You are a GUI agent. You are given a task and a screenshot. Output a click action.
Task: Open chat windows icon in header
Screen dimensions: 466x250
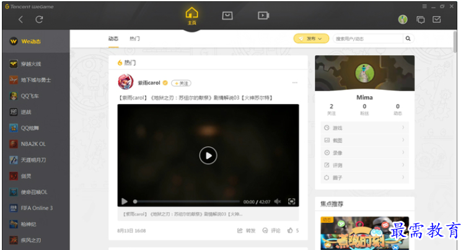point(421,20)
